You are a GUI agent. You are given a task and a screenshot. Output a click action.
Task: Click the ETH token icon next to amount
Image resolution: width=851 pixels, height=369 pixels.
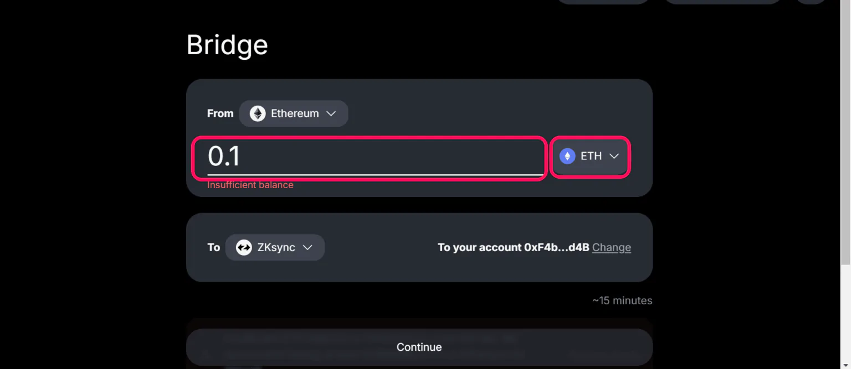pos(567,156)
